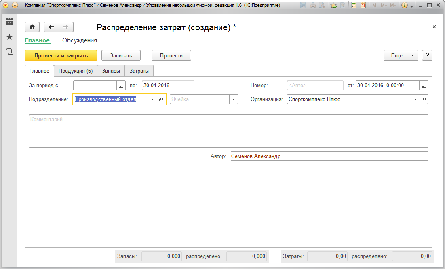This screenshot has height=269, width=445.
Task: Click the period start date field
Action: 95,85
